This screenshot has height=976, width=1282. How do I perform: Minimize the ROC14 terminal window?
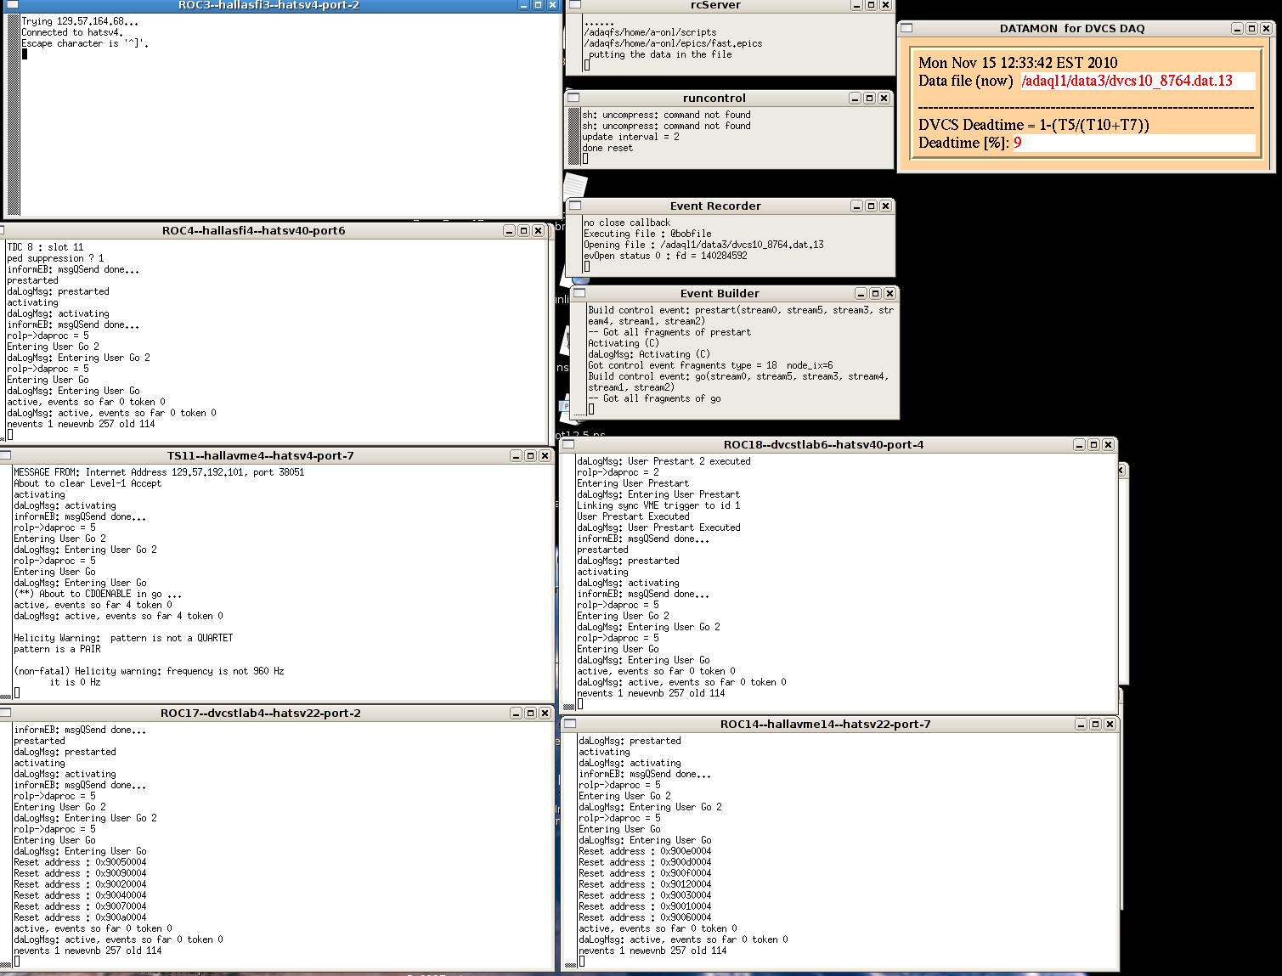point(1081,724)
